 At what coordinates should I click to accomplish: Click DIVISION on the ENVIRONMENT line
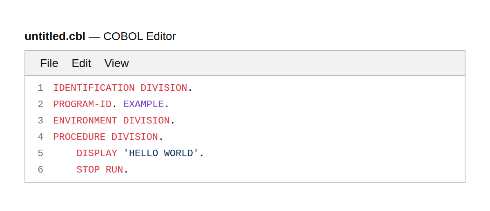(146, 121)
